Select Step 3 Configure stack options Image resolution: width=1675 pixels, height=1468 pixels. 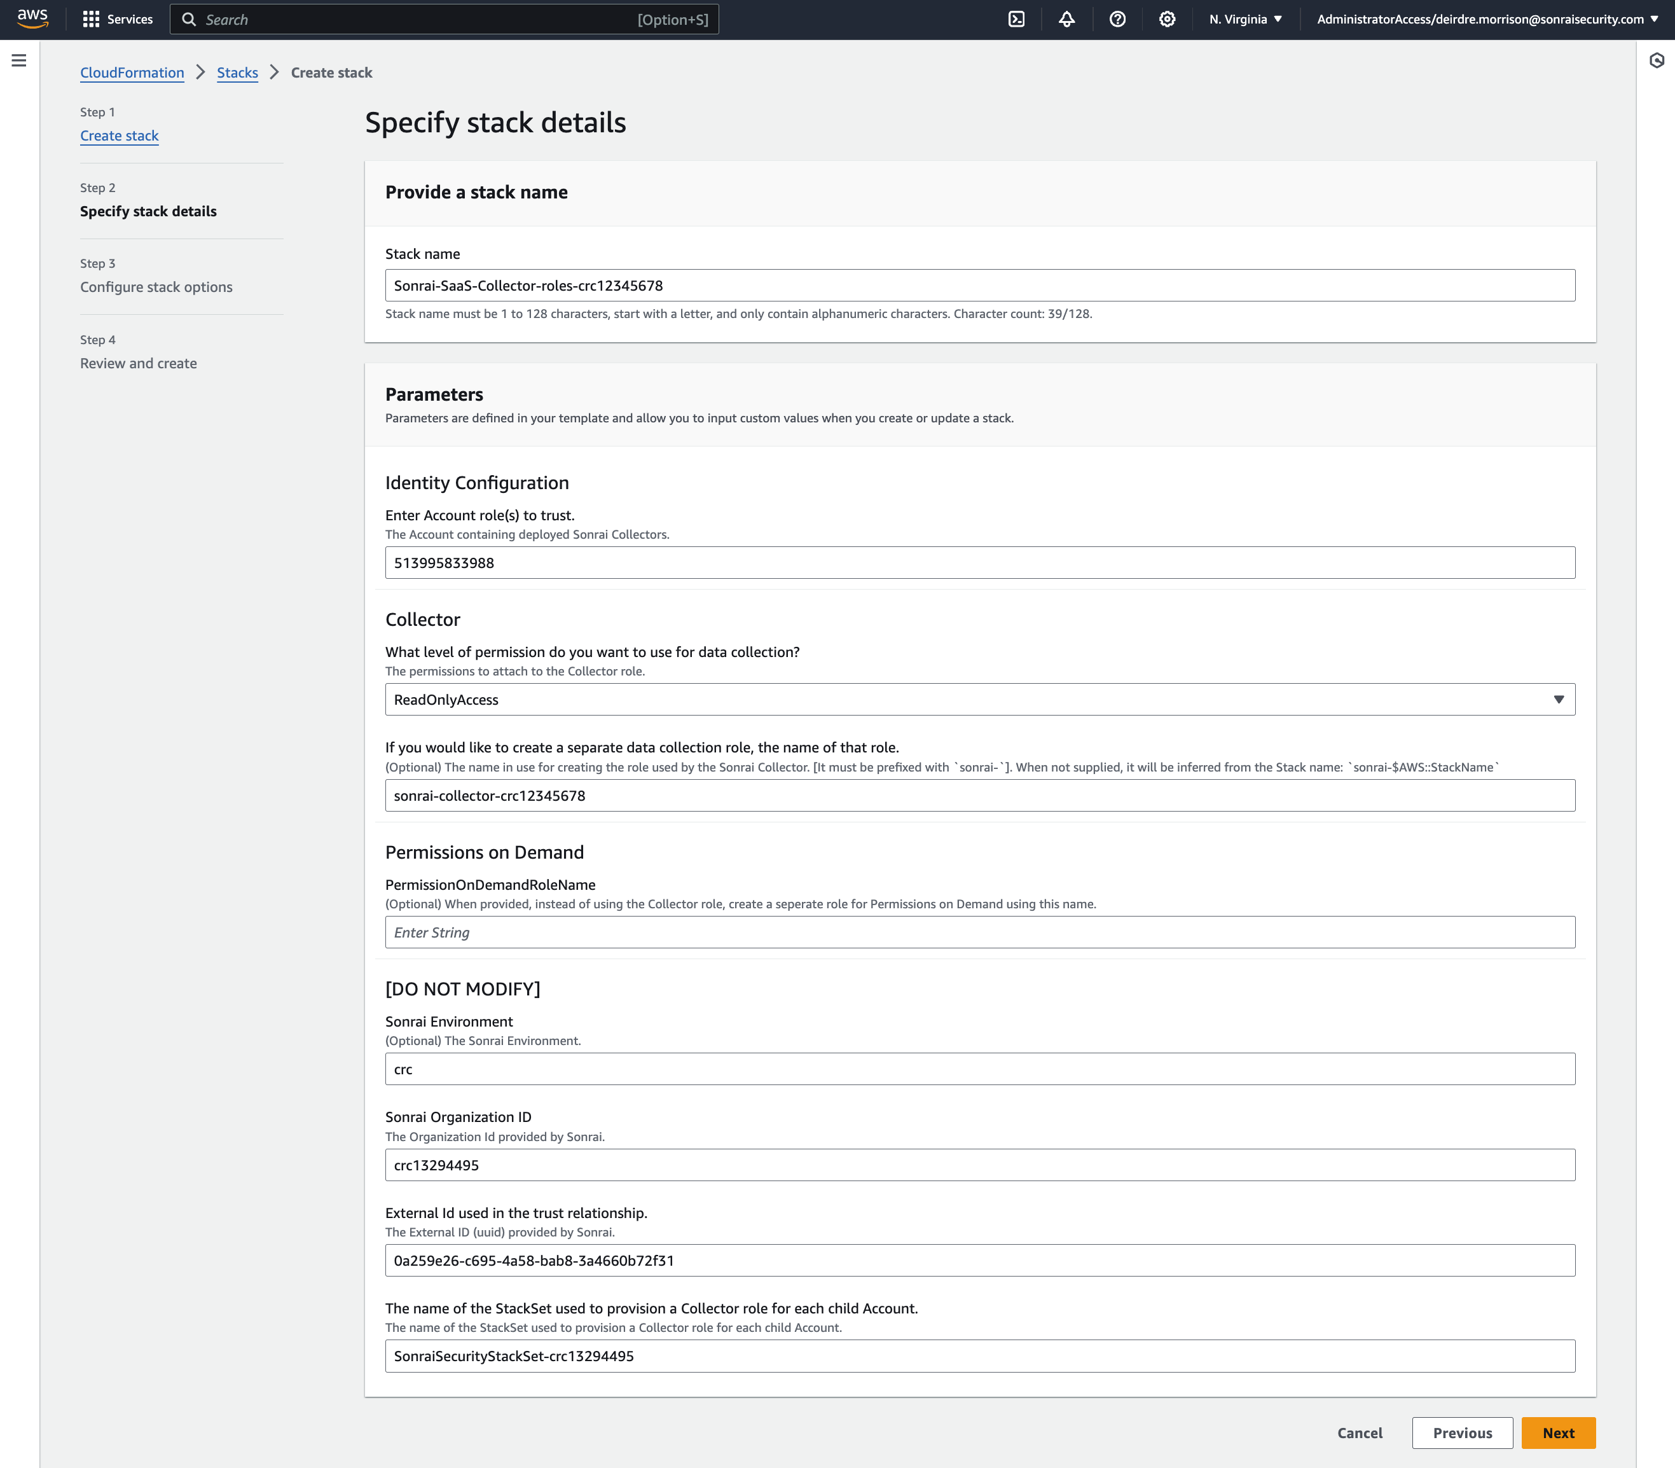coord(156,287)
